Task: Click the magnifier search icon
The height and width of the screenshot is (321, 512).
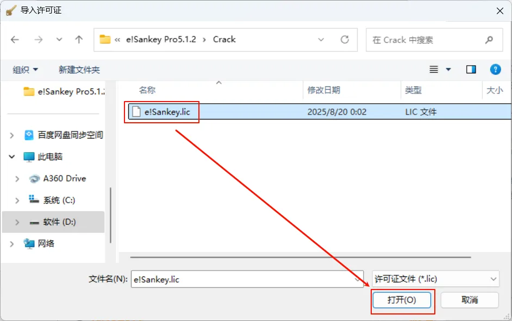Action: tap(489, 40)
